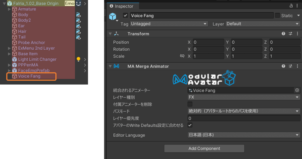Click the Position X input field
The width and height of the screenshot is (302, 159).
(208, 42)
